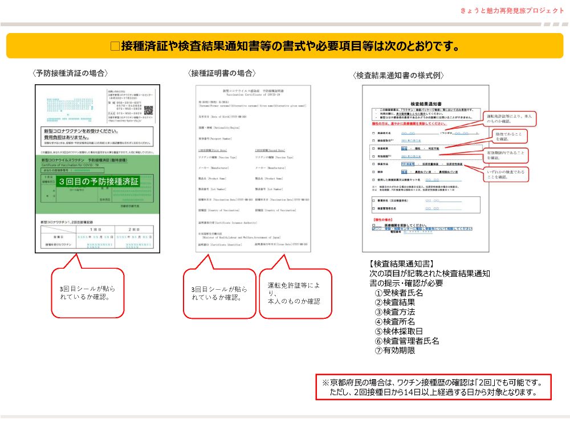Click the 【検査結果通知書】 list heading
Image resolution: width=570 pixels, height=427 pixels.
(x=402, y=264)
